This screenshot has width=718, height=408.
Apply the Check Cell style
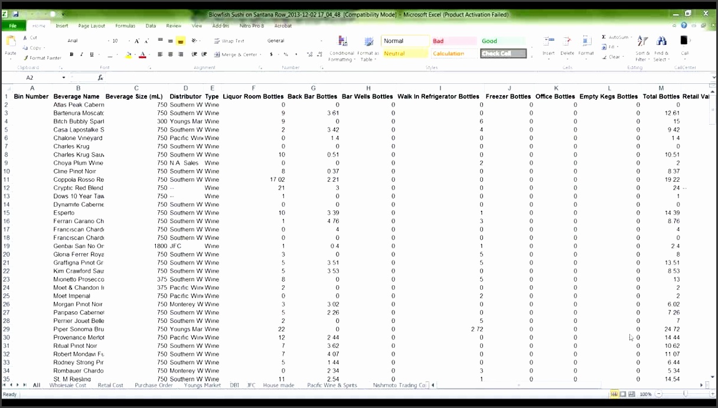tap(502, 53)
